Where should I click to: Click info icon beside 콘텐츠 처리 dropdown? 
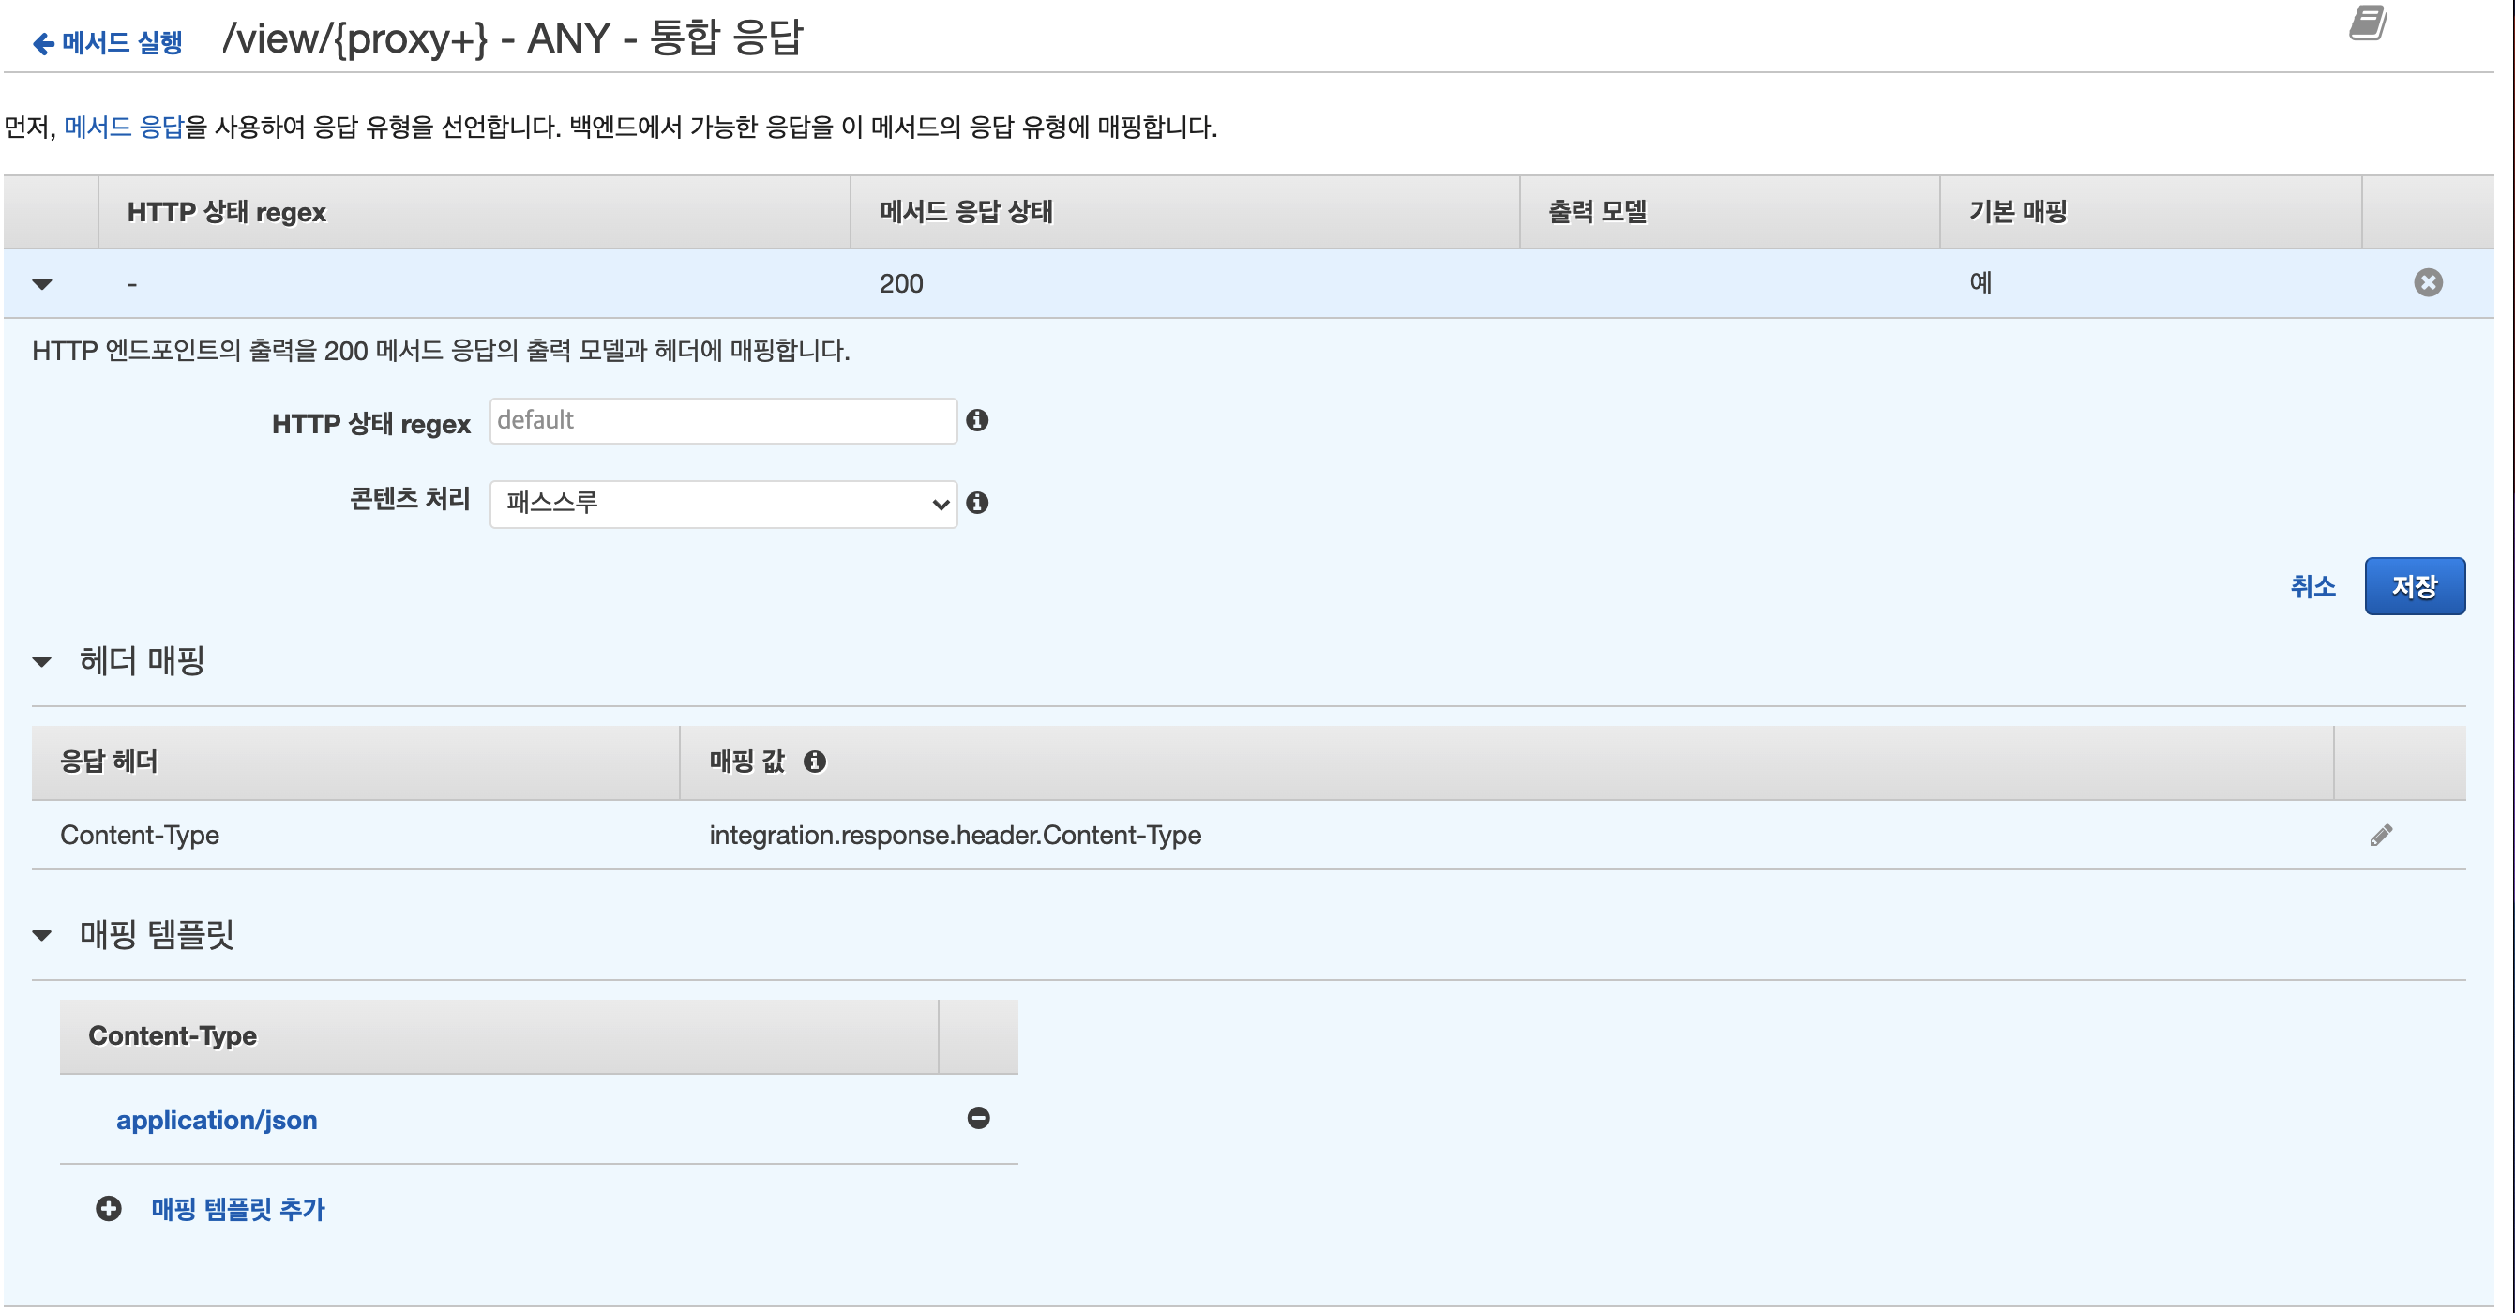[976, 504]
